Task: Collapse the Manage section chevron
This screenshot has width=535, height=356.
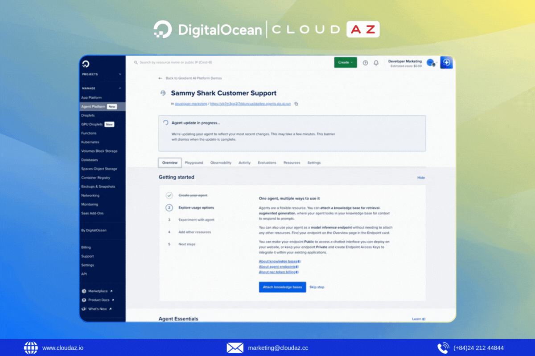Action: [x=119, y=88]
